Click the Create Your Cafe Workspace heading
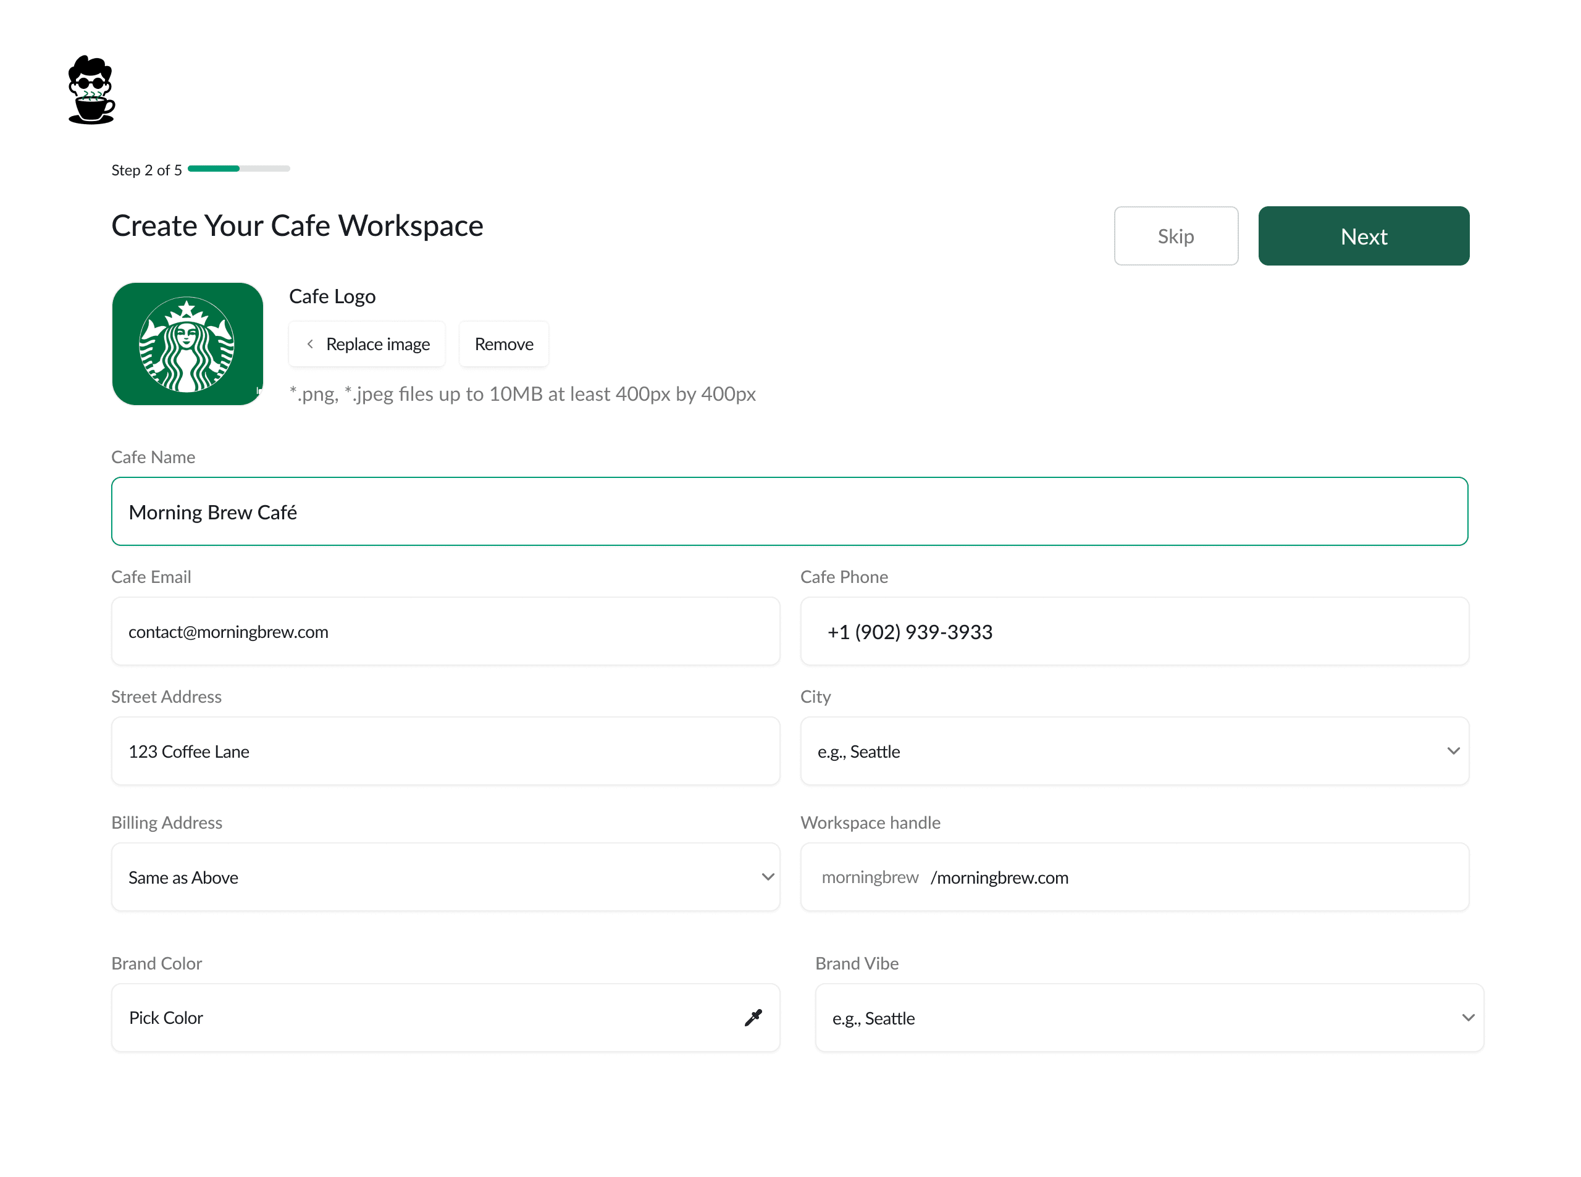Screen dimensions: 1581x1177 click(297, 226)
